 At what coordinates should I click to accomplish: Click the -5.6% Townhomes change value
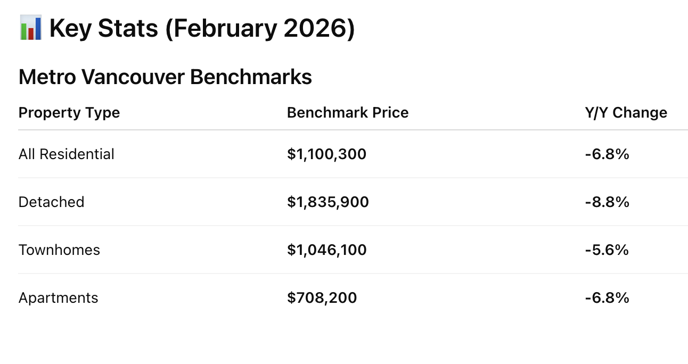click(x=607, y=250)
